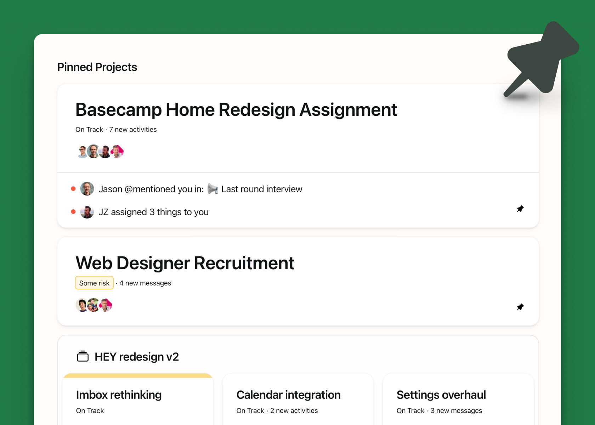Viewport: 595px width, 425px height.
Task: Click pink-background avatar in Web Designer Recruitment members
Action: coord(106,305)
